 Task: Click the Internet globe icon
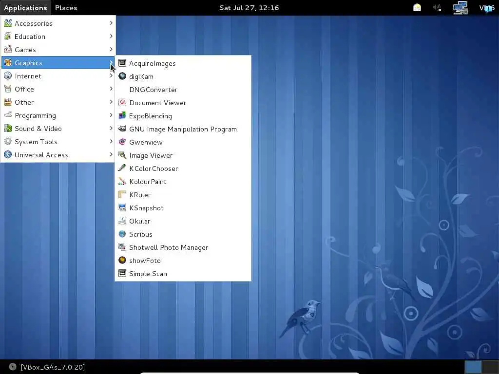click(x=8, y=75)
